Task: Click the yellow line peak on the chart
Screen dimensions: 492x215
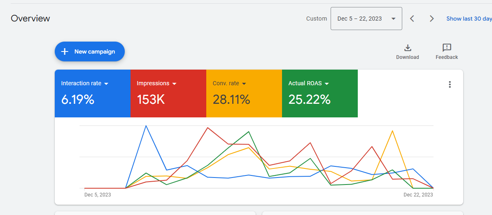Action: (392, 131)
